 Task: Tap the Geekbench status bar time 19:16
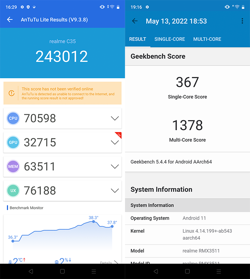[x=136, y=7]
